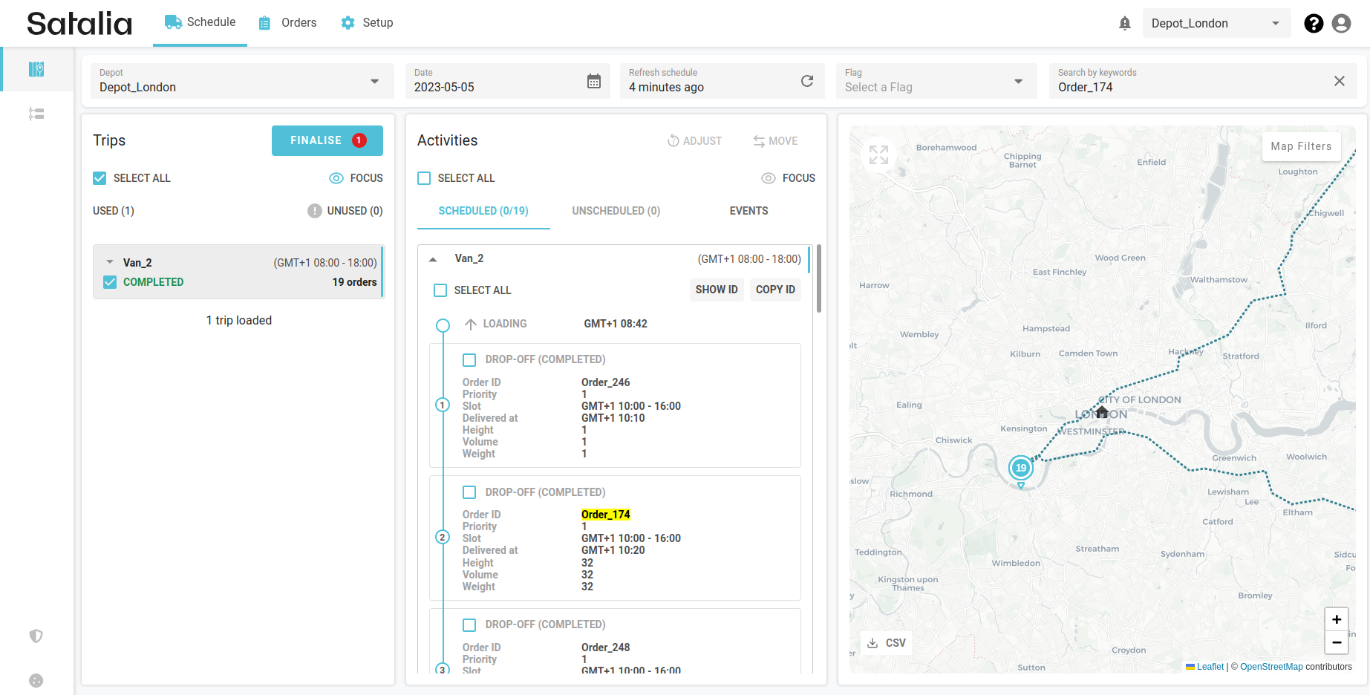Expand map to fullscreen

pyautogui.click(x=878, y=154)
